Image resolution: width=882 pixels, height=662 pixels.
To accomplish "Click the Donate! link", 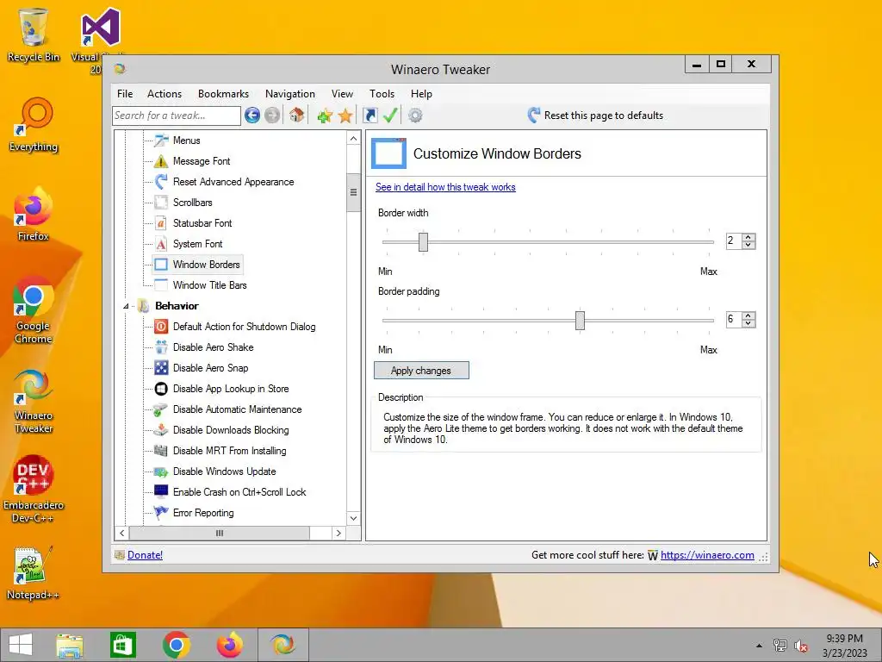I will (145, 555).
